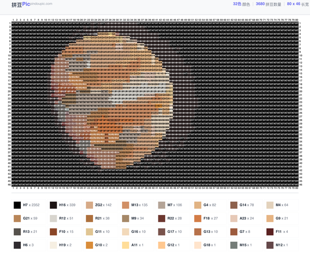Select the M13 color swatch
Viewport: 310px width, 262px height.
pyautogui.click(x=125, y=205)
